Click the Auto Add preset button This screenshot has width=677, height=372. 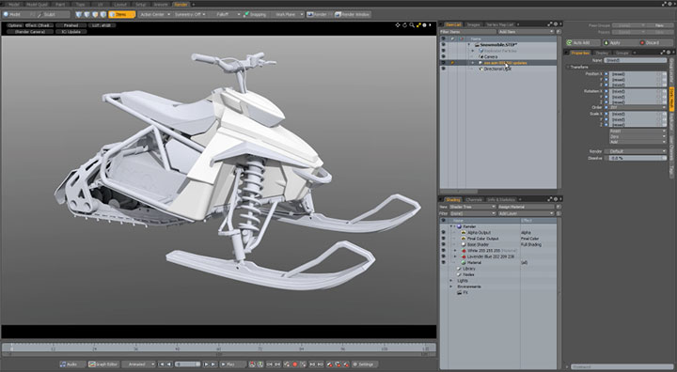point(583,42)
